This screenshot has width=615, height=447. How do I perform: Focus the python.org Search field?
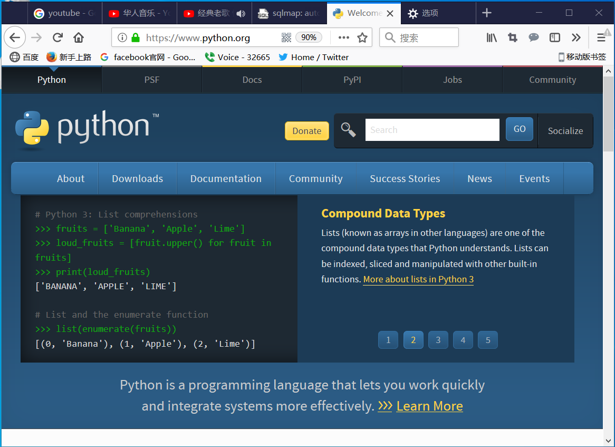tap(432, 130)
